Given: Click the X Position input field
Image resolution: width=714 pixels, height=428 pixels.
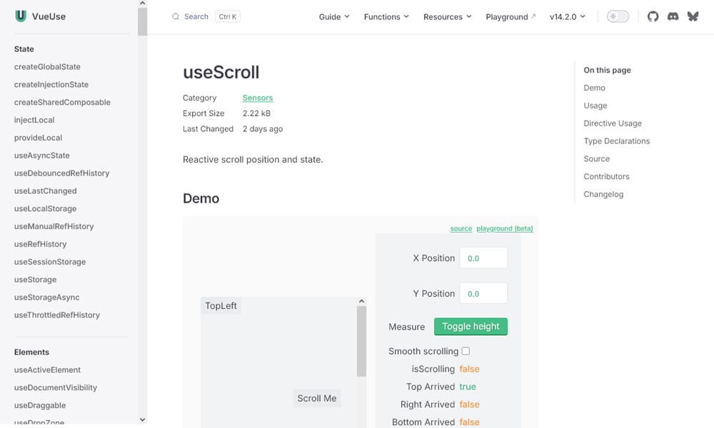Looking at the screenshot, I should pyautogui.click(x=483, y=258).
